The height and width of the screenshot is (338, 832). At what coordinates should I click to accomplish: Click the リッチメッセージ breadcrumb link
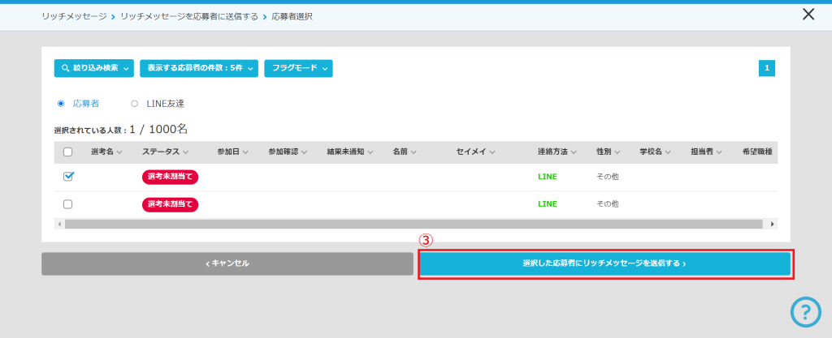tap(74, 16)
